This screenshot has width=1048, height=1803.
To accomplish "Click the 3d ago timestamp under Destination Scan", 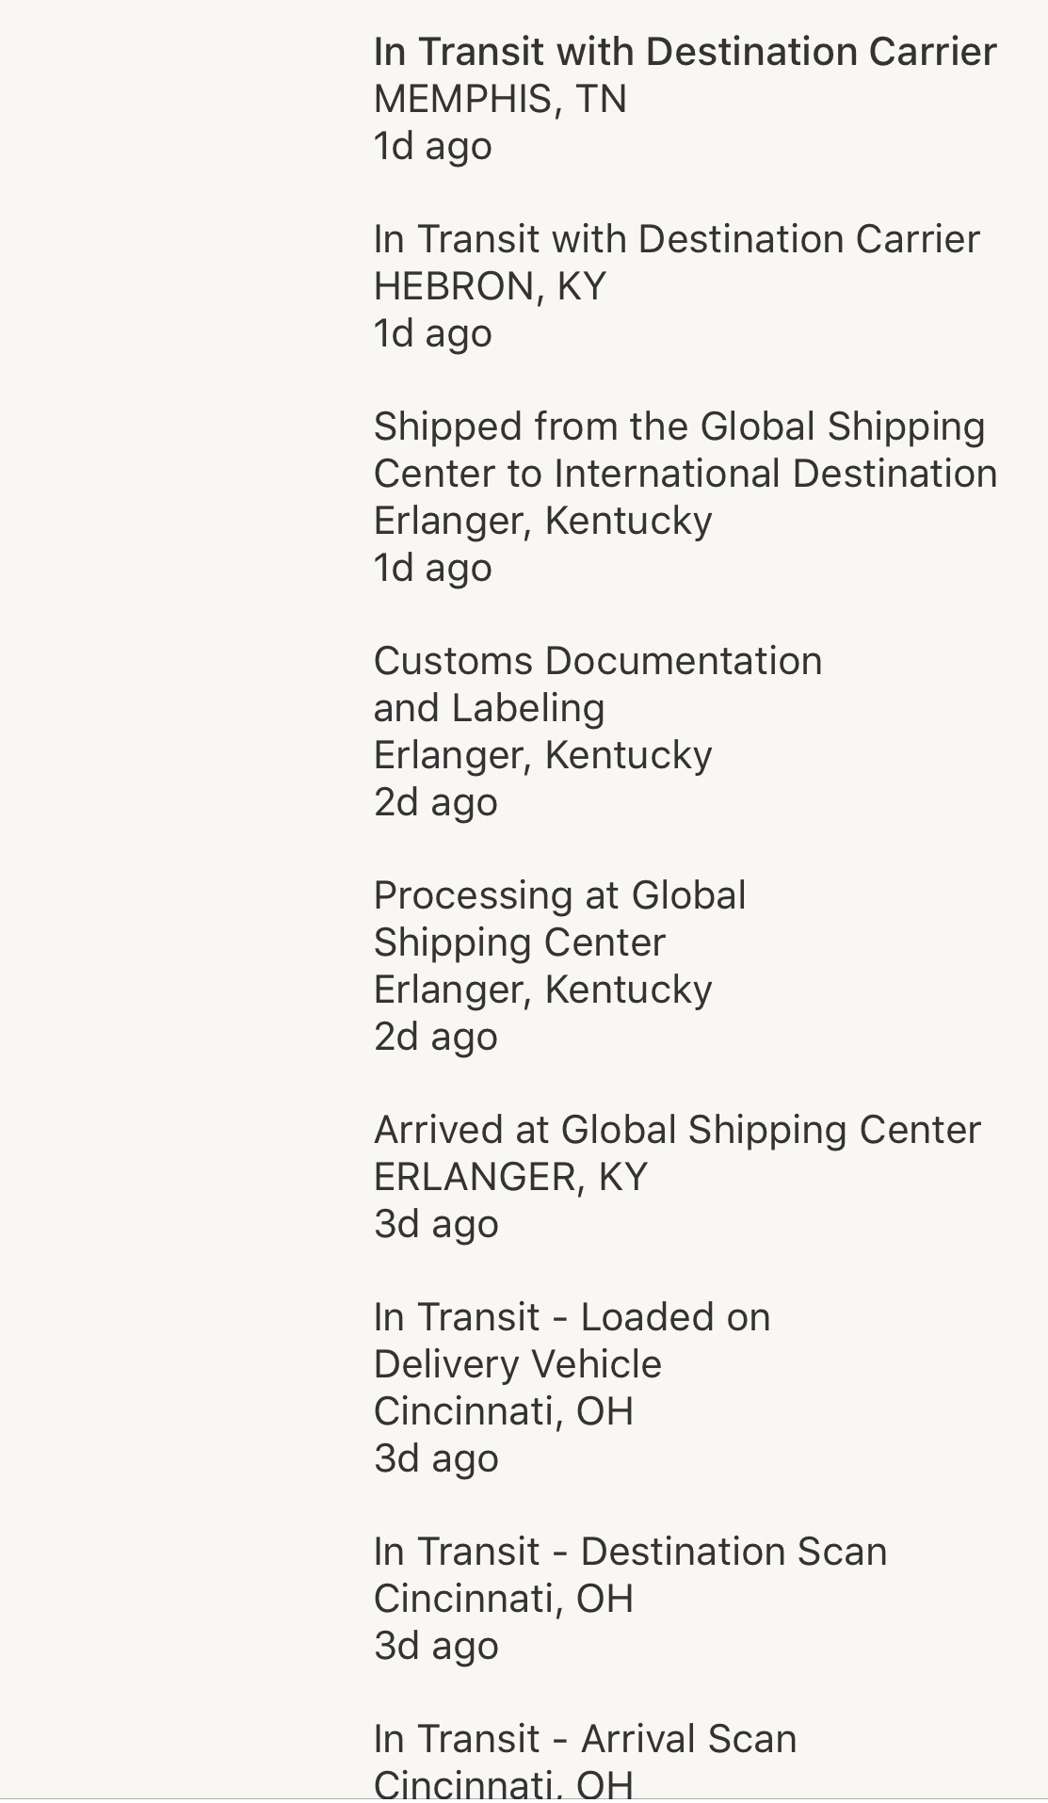I will [x=435, y=1646].
